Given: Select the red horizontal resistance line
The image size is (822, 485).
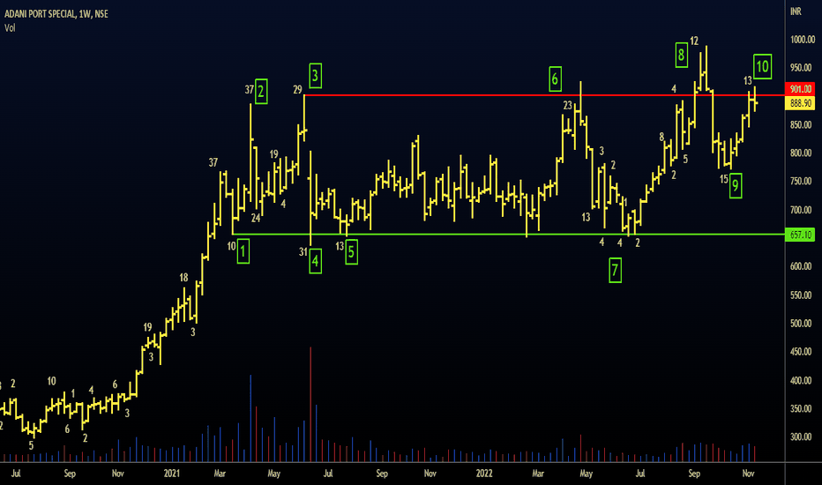Looking at the screenshot, I should pyautogui.click(x=544, y=95).
